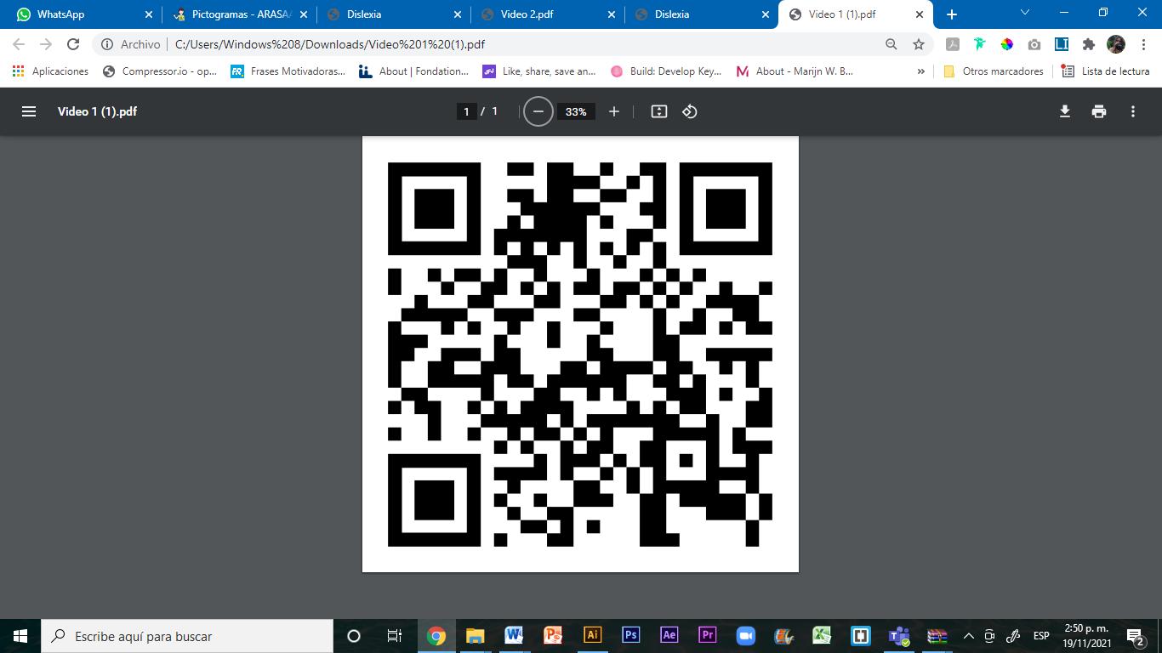Close the WhatsApp tab
This screenshot has height=653, width=1162.
[x=149, y=14]
